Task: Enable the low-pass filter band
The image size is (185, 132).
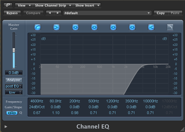Action: pos(170,27)
